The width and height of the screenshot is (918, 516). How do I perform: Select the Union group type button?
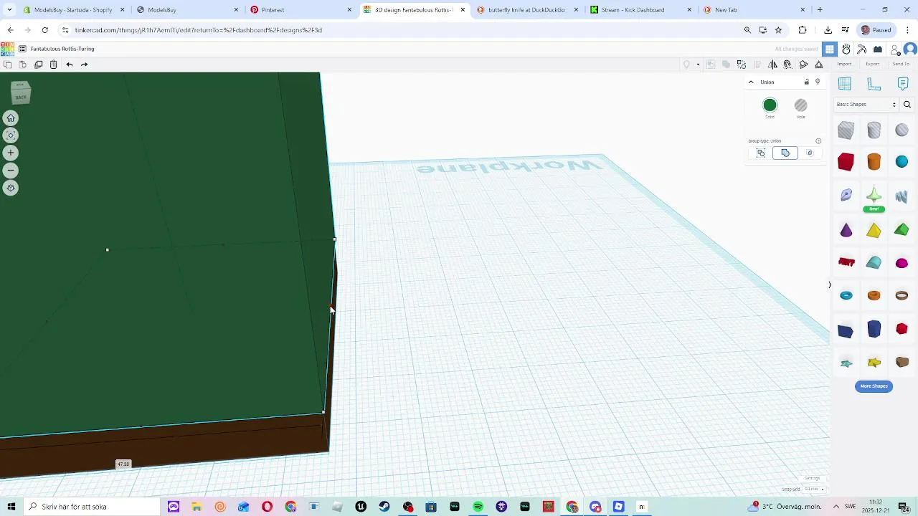tap(785, 153)
